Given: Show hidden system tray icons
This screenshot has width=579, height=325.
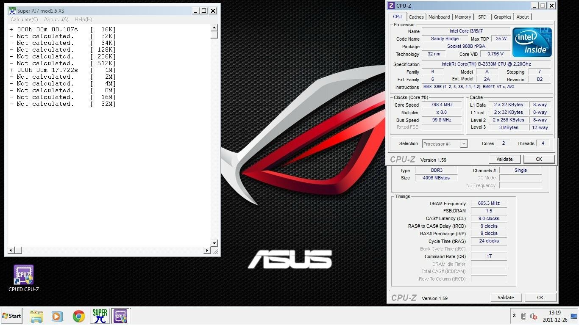Looking at the screenshot, I should tap(514, 316).
